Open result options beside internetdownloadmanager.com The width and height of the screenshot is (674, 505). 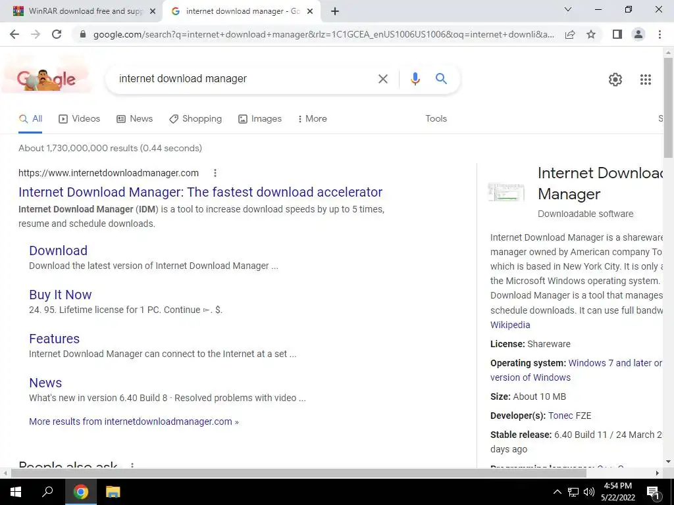215,173
